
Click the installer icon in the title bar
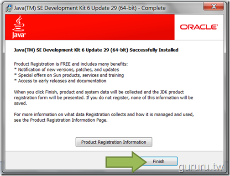pos(9,8)
